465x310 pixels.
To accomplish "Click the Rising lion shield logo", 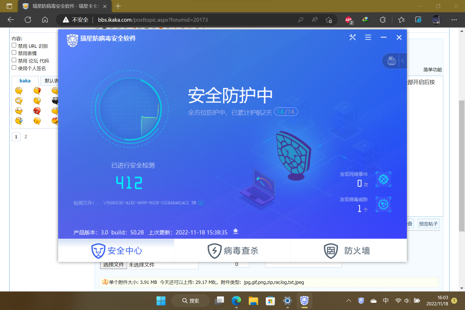I will pyautogui.click(x=72, y=40).
